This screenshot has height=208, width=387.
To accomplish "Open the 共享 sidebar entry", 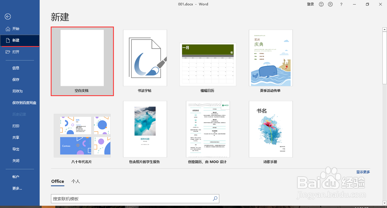I will [16, 137].
